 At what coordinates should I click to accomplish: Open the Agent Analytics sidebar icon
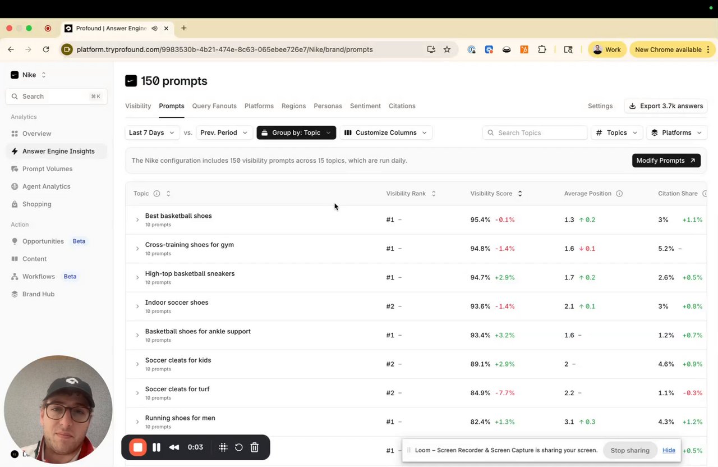click(x=15, y=186)
